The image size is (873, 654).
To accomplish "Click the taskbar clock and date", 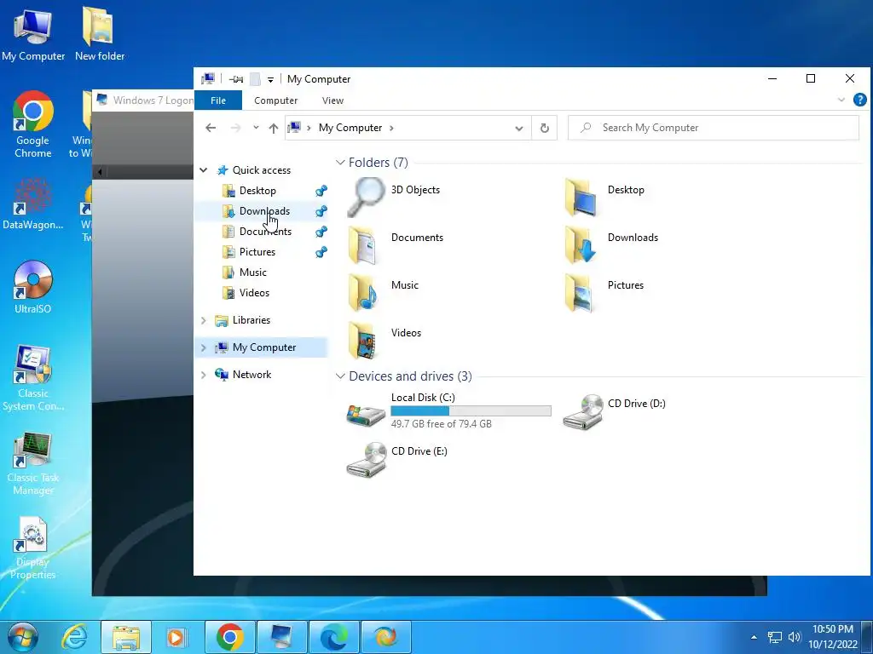I will [833, 637].
